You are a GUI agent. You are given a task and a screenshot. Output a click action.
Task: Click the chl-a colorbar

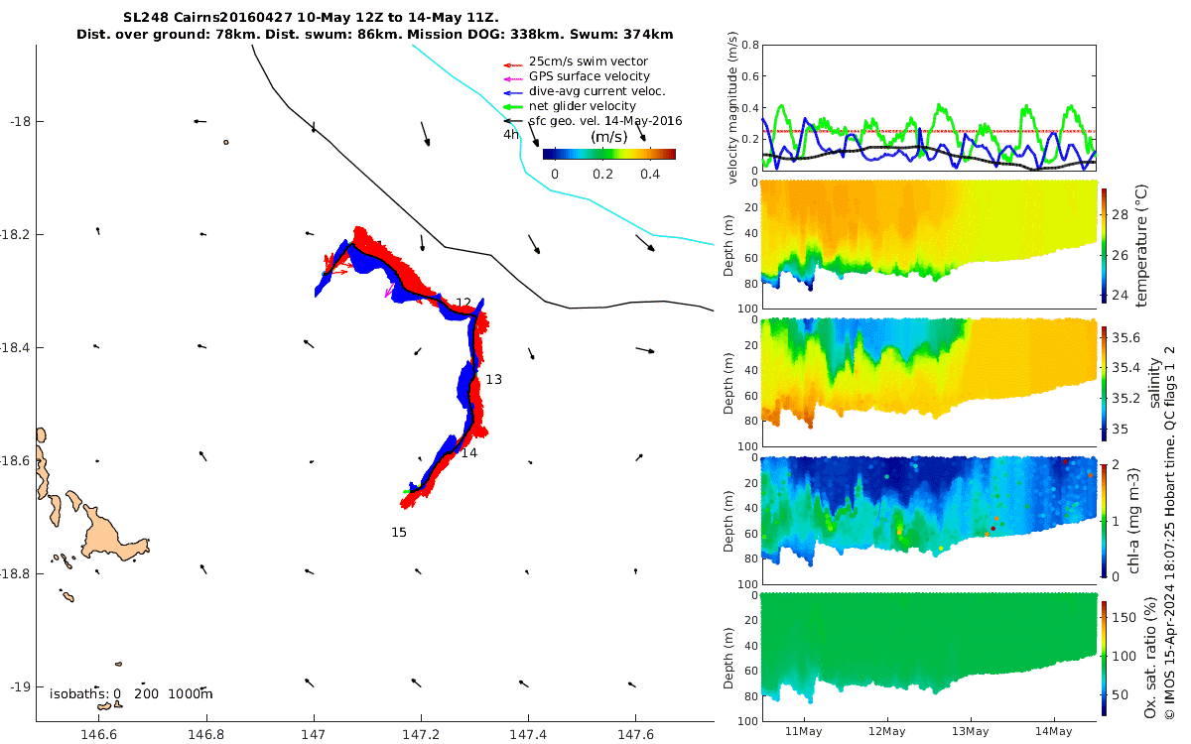(x=1106, y=519)
